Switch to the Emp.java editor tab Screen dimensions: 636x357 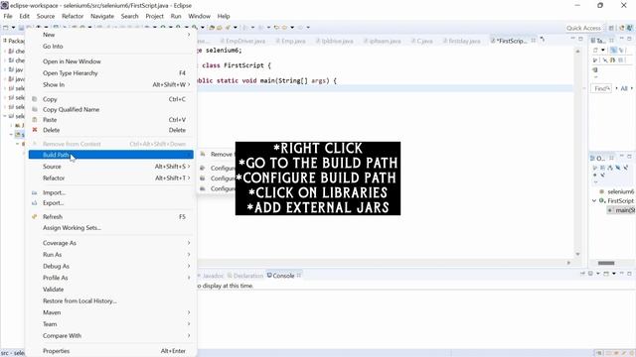tap(291, 41)
